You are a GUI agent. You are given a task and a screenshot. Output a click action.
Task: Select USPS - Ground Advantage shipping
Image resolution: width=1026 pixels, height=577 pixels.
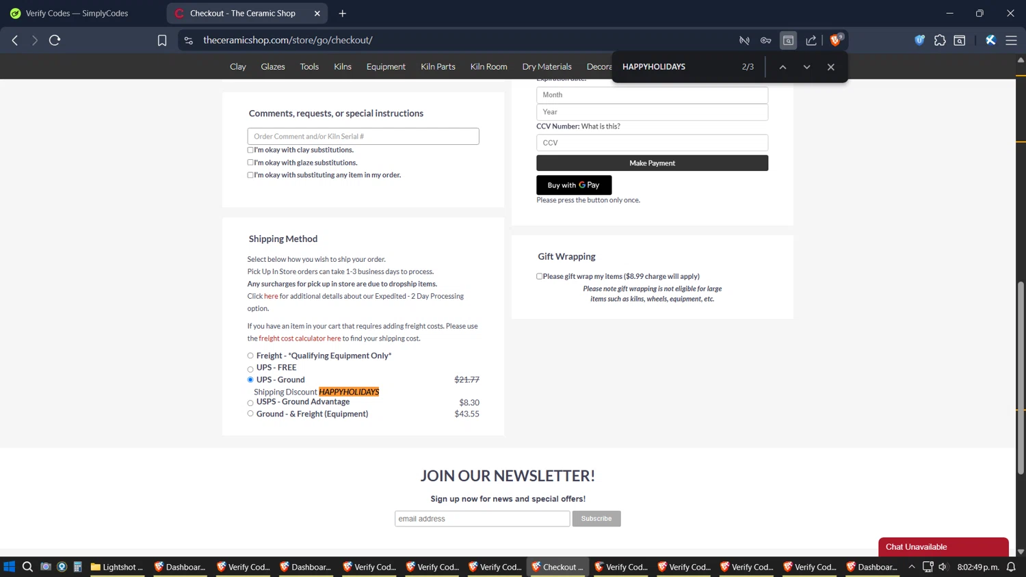click(x=250, y=403)
